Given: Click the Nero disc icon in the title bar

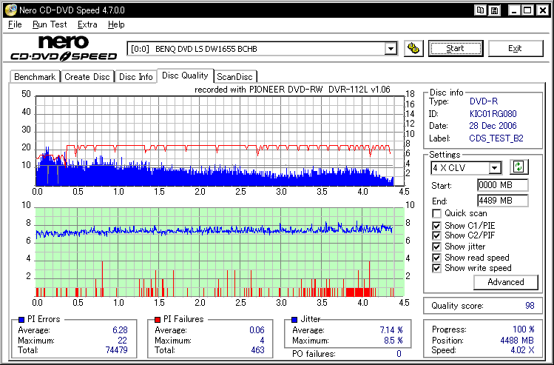Looking at the screenshot, I should pyautogui.click(x=10, y=10).
